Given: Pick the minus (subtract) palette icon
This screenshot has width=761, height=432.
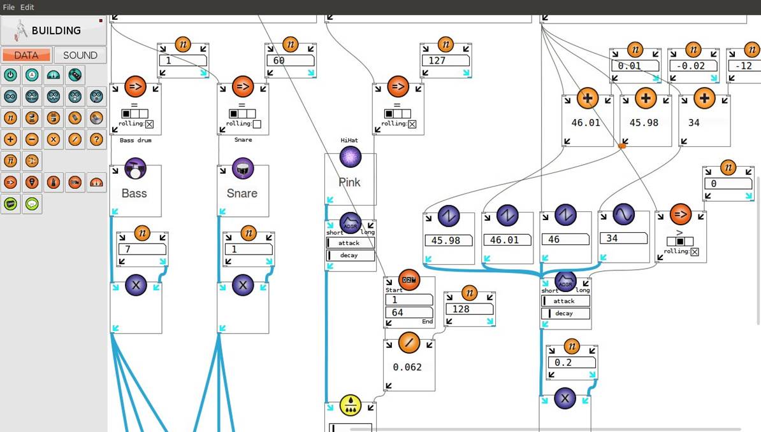Looking at the screenshot, I should [32, 139].
